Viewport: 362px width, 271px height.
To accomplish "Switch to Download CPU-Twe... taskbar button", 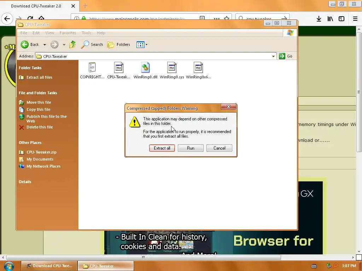I will [x=49, y=266].
